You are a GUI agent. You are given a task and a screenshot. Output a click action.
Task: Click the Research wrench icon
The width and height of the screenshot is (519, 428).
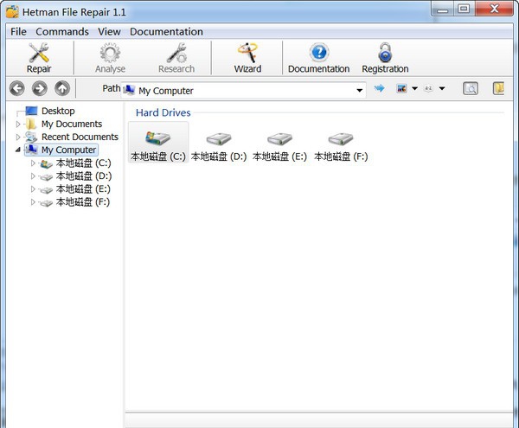[176, 53]
